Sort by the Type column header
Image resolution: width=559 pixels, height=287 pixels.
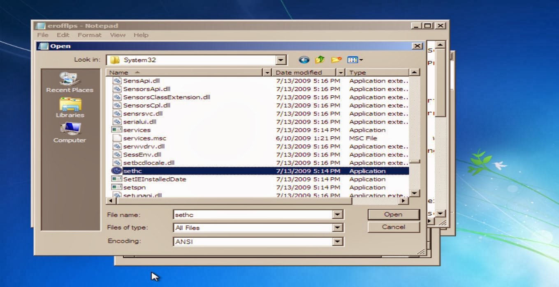coord(377,72)
